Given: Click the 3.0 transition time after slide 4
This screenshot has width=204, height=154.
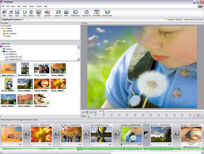Looking at the screenshot, I should [x=116, y=138].
